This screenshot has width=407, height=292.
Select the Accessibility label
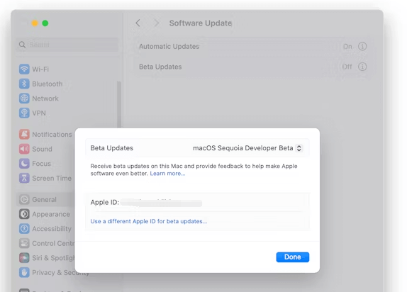coord(52,229)
